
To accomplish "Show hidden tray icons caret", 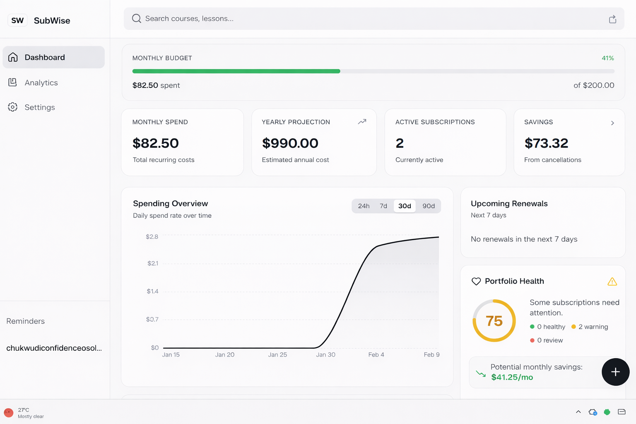I will pos(578,412).
